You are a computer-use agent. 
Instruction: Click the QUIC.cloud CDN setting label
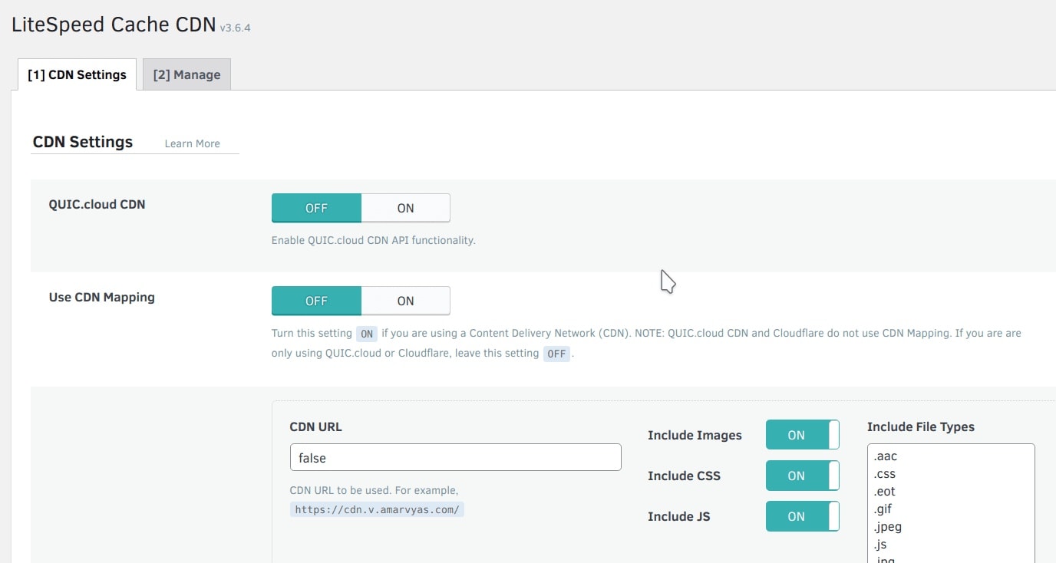tap(97, 204)
